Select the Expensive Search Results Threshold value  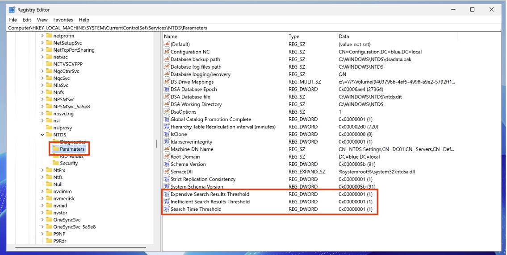pyautogui.click(x=210, y=194)
